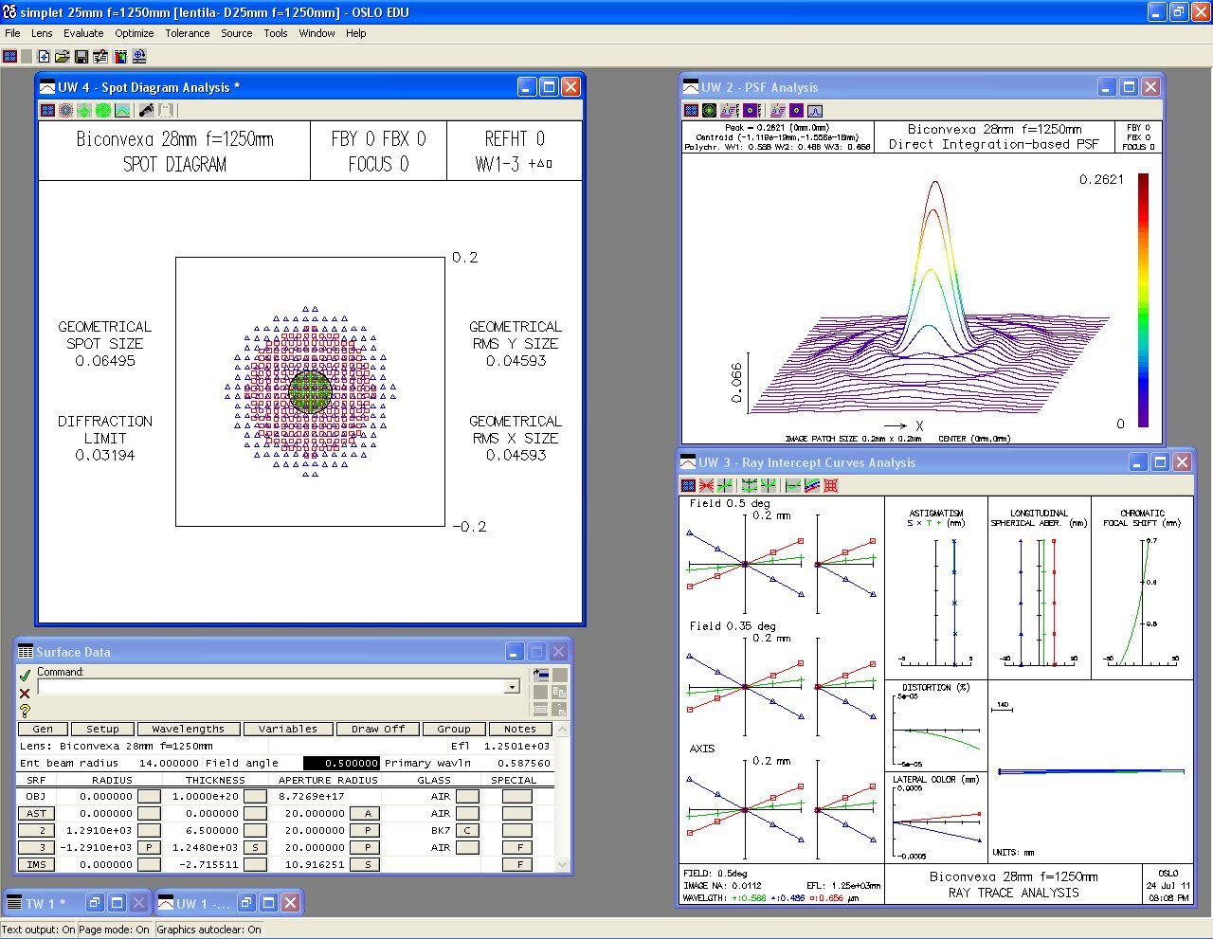Click the green ray intercept icon in UW 3

(x=725, y=485)
